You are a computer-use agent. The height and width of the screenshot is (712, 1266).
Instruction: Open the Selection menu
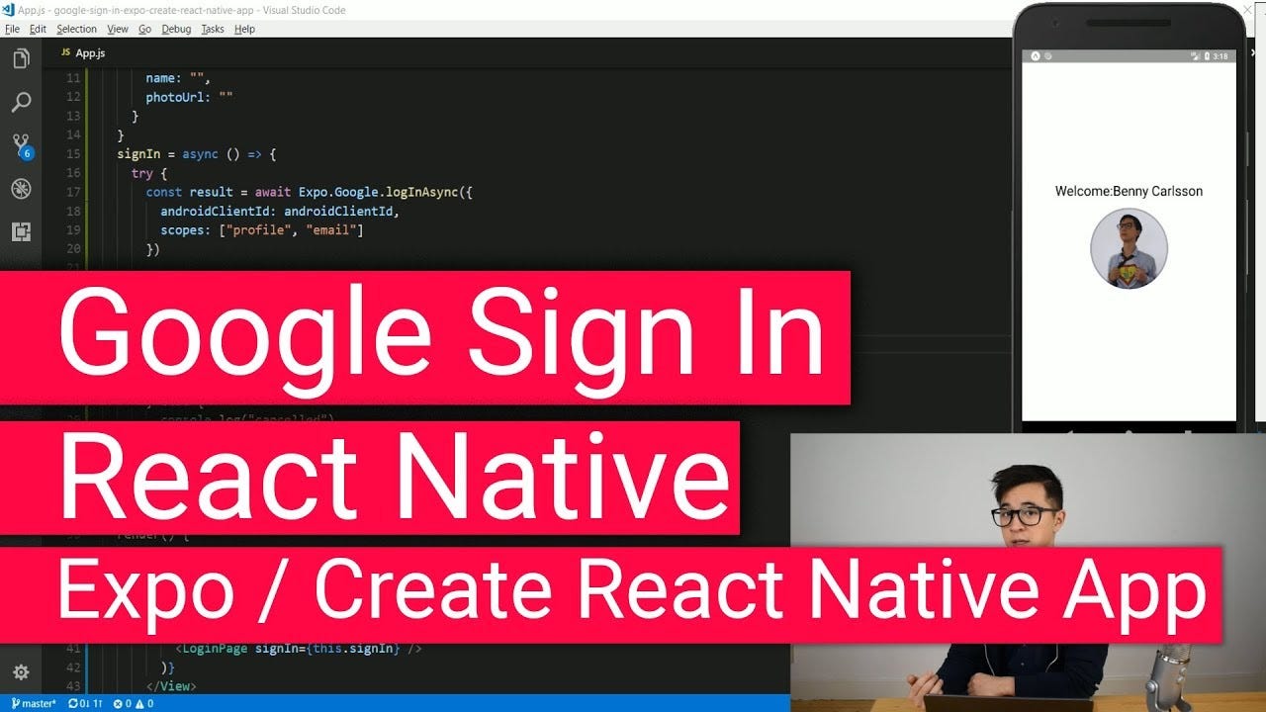pyautogui.click(x=76, y=29)
